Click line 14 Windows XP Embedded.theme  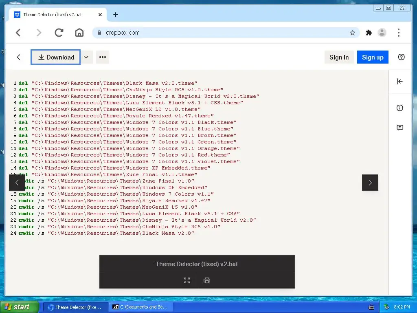[121, 168]
